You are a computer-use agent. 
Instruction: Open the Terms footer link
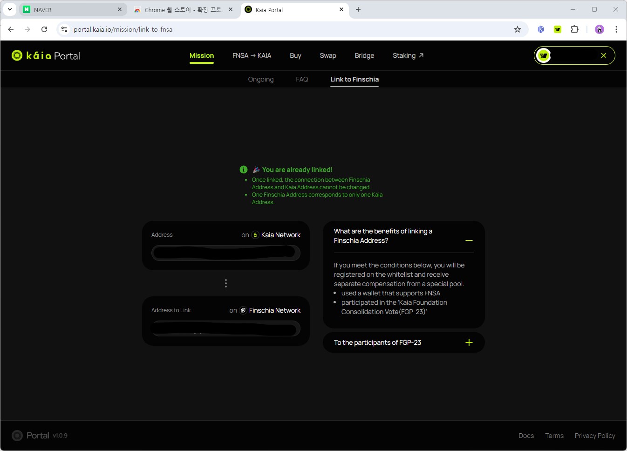[x=554, y=436]
